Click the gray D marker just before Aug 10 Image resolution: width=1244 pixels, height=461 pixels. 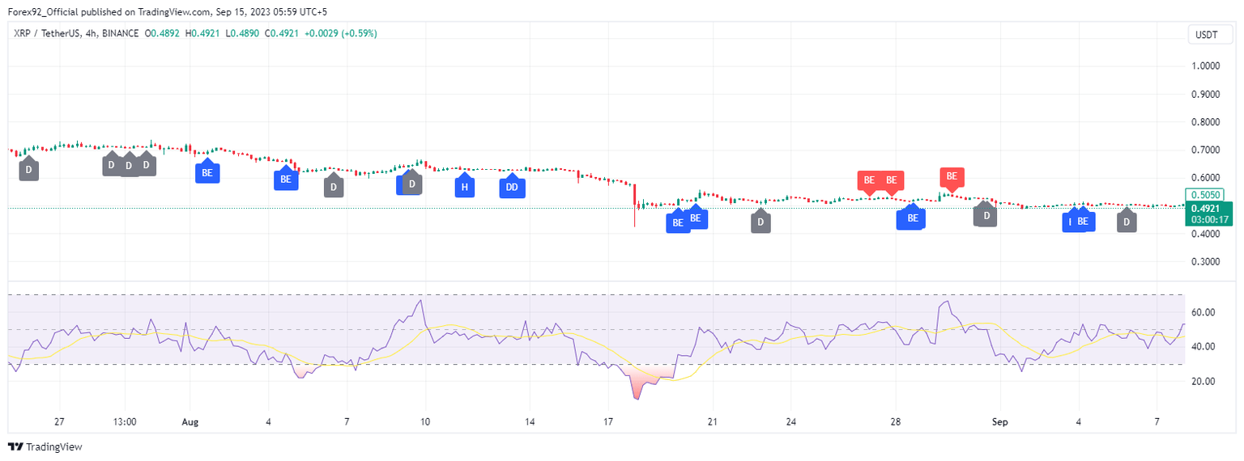pyautogui.click(x=411, y=184)
